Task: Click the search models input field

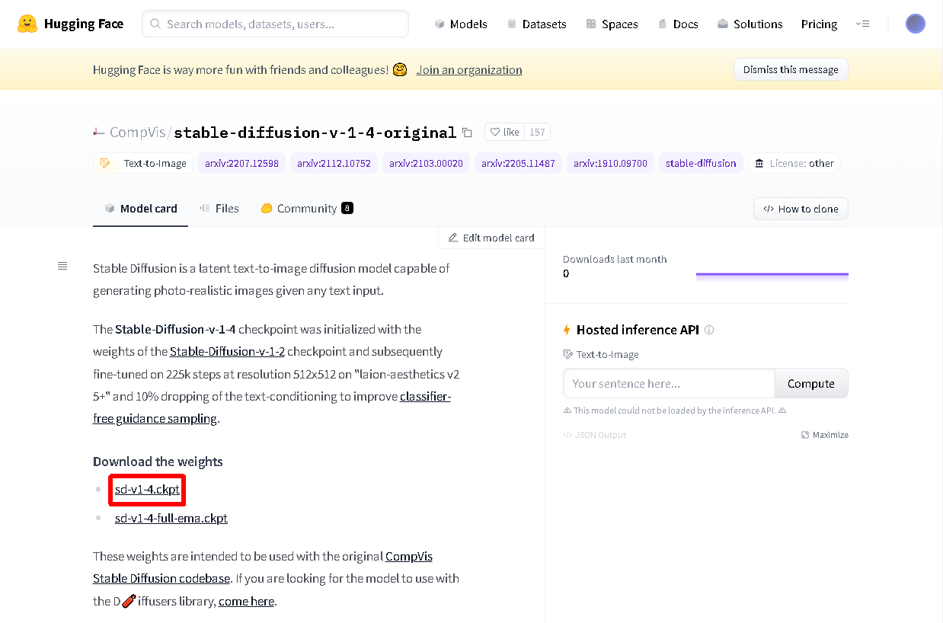Action: pyautogui.click(x=275, y=24)
